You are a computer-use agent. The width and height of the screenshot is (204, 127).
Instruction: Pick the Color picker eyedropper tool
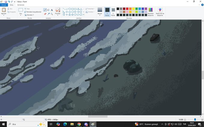coord(48,14)
